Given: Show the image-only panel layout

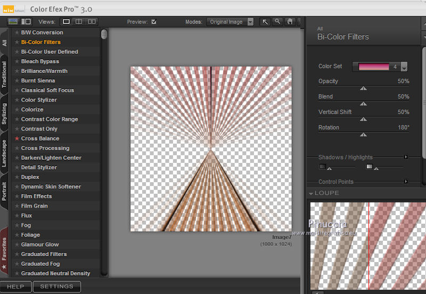Looking at the screenshot, I should click(x=13, y=22).
